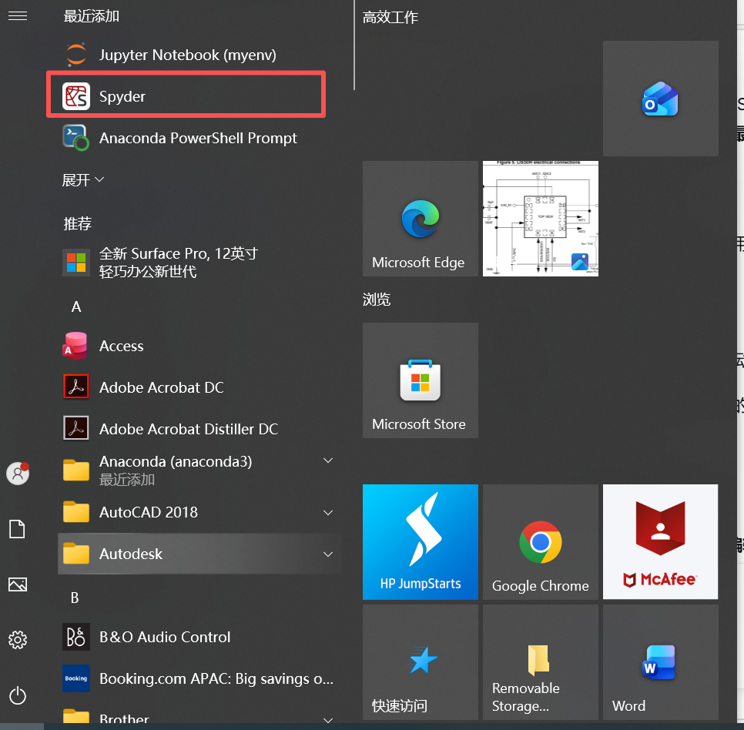Expand the Anaconda (anaconda3) folder chevron
This screenshot has width=744, height=730.
point(328,460)
